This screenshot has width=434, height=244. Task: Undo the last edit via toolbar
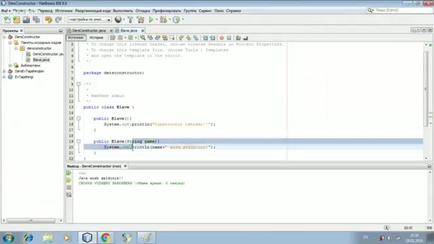[x=48, y=20]
